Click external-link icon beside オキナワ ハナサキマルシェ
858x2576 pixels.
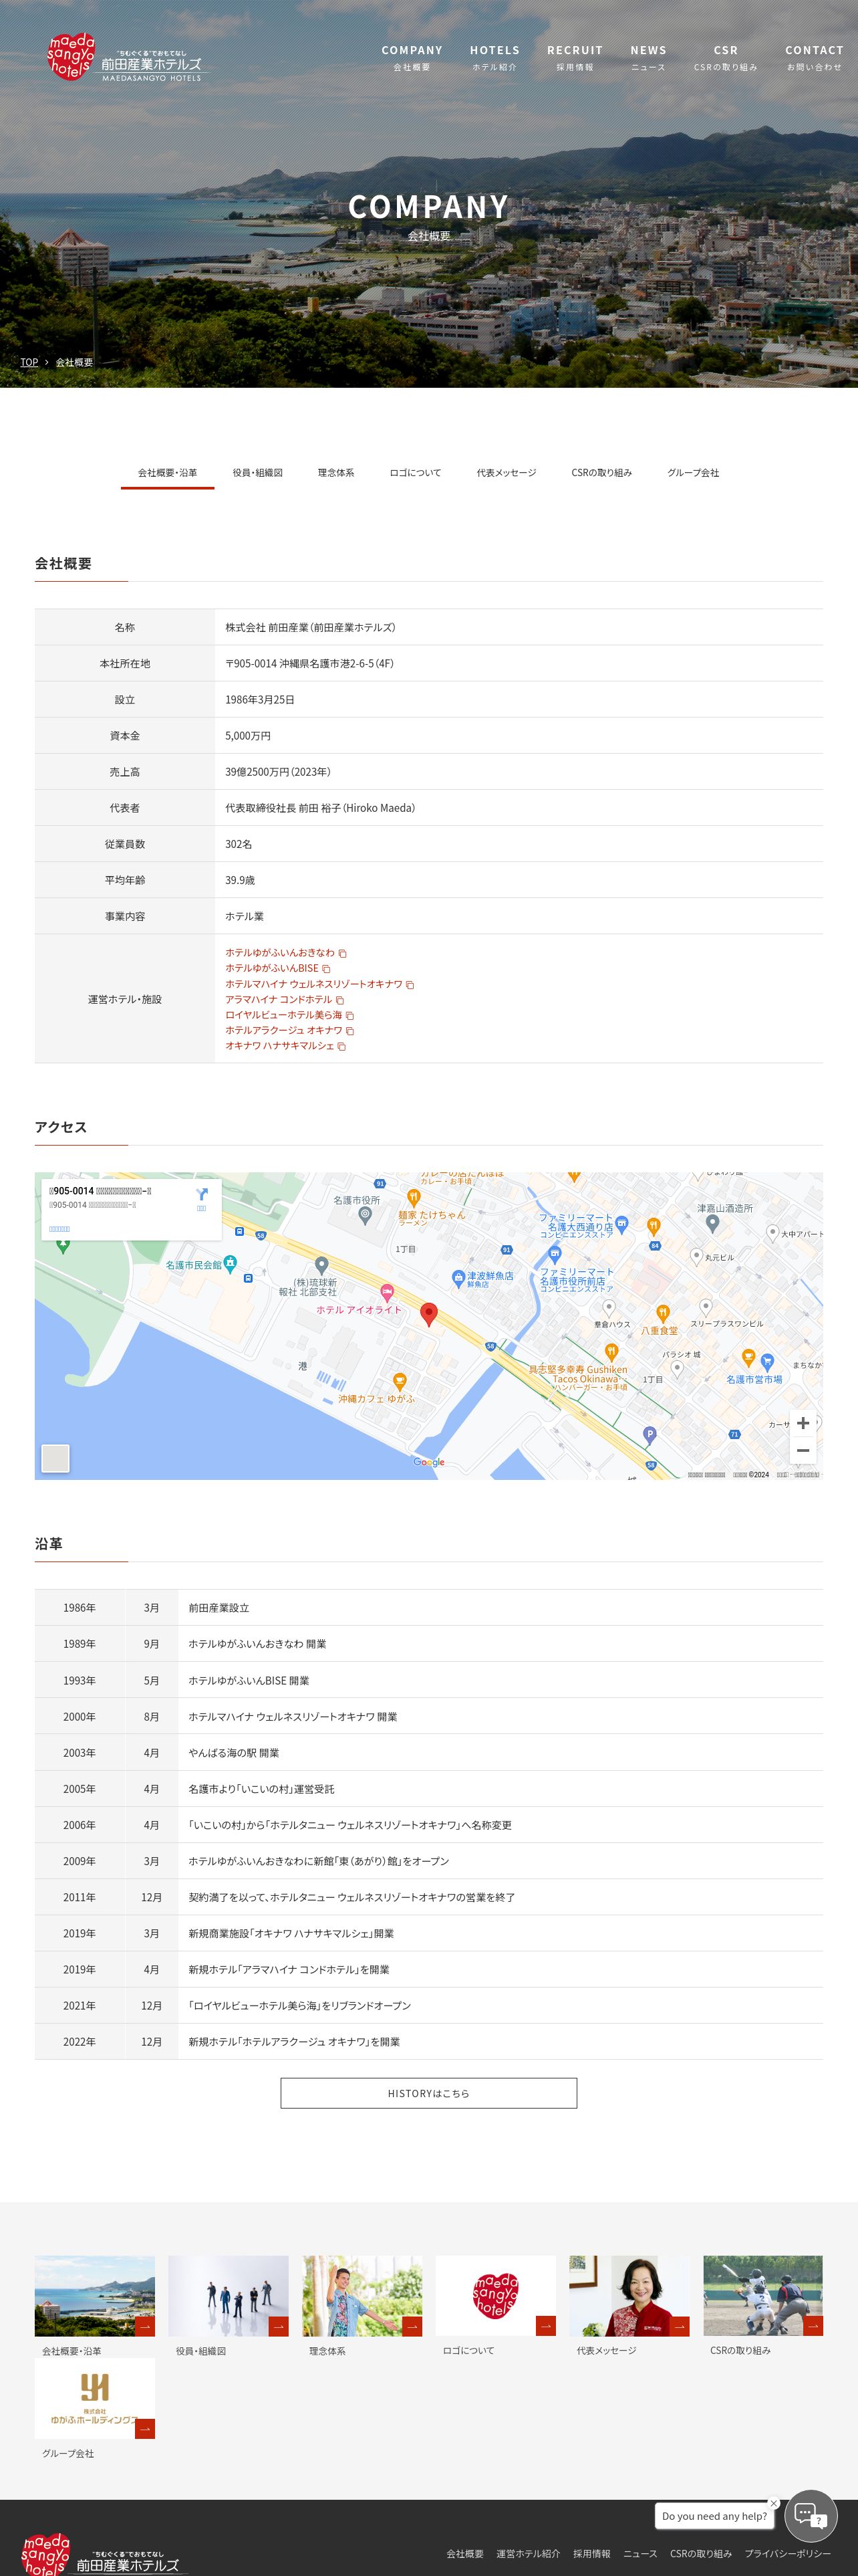[341, 1047]
